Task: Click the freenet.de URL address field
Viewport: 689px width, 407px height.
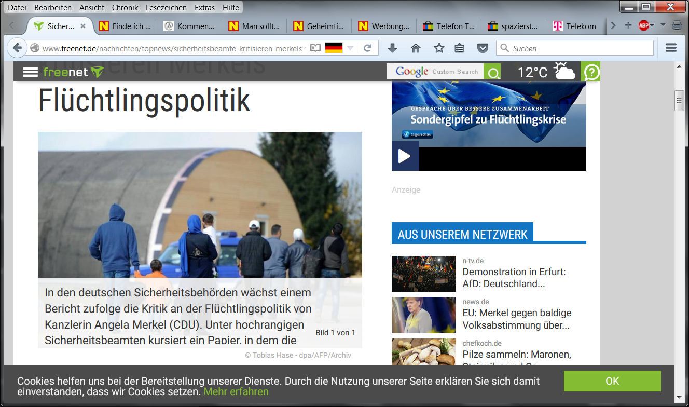Action: [x=174, y=48]
